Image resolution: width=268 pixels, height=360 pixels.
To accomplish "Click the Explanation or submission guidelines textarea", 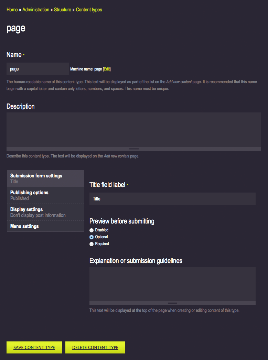I will coord(172,284).
